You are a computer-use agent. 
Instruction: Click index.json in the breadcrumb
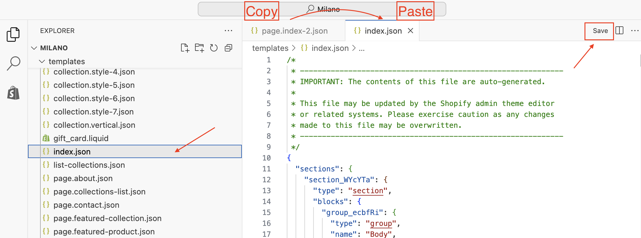point(330,48)
